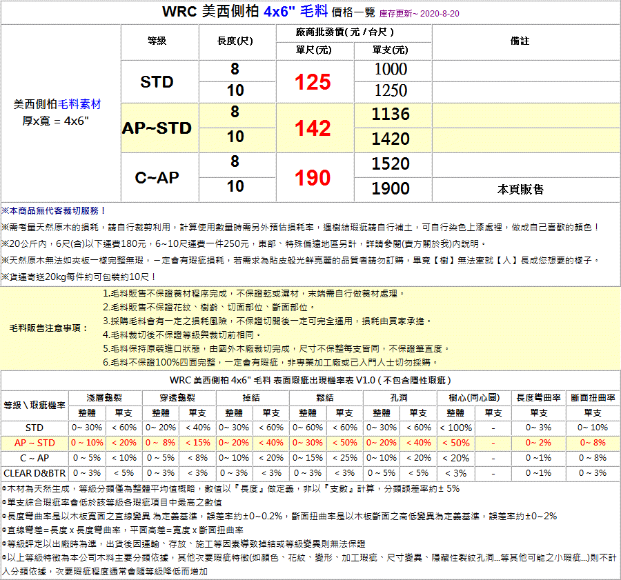Select the red price '125'
This screenshot has width=621, height=580.
[313, 82]
